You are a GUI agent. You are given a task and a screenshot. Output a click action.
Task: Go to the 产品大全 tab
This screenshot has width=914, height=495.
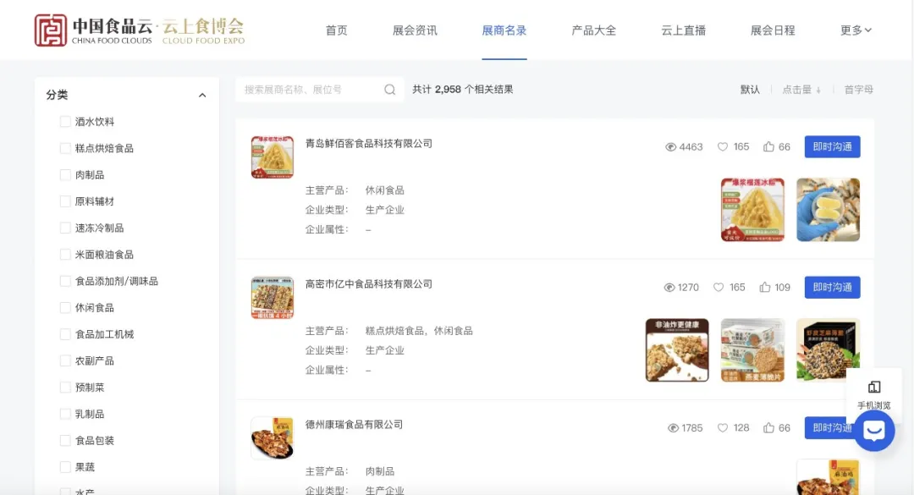[593, 30]
